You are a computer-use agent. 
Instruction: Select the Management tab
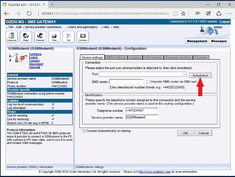[x=197, y=41]
